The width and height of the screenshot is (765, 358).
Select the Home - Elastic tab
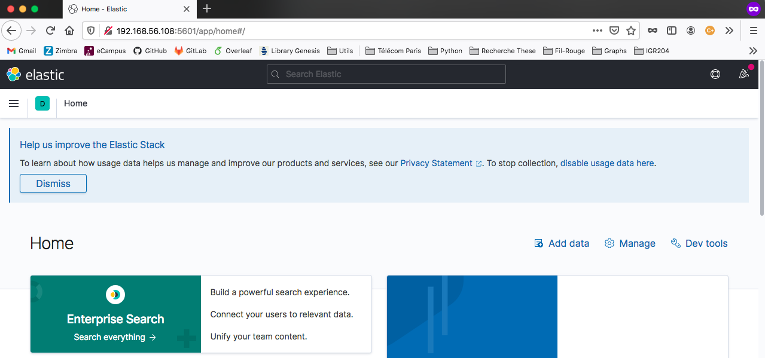[129, 9]
